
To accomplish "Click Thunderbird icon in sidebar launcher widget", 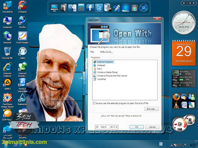I will point(184,97).
